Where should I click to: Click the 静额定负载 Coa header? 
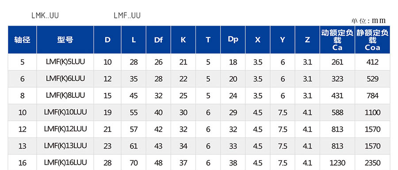point(372,40)
